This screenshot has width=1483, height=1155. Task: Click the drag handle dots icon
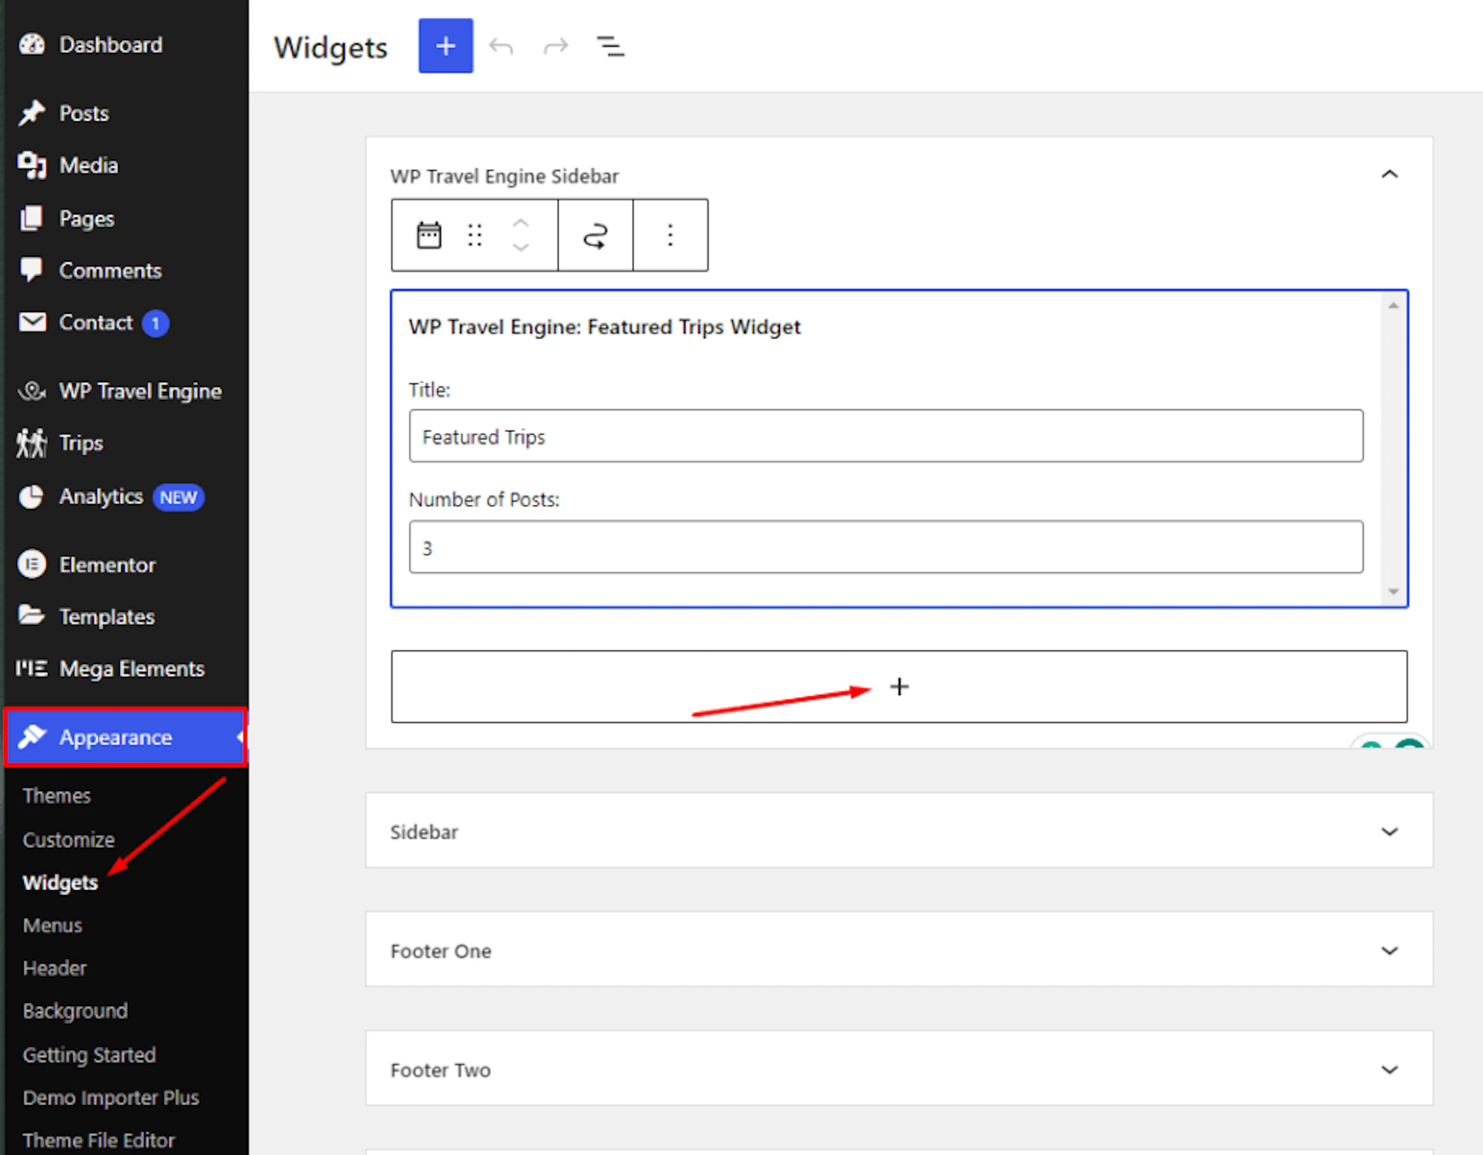(475, 235)
